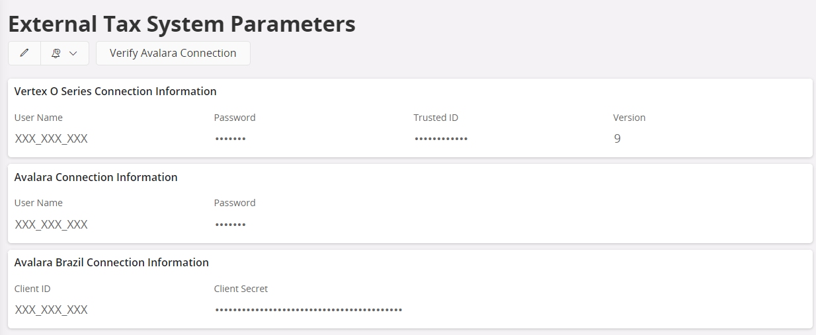Click the Trusted ID masked field
The width and height of the screenshot is (816, 335).
440,139
